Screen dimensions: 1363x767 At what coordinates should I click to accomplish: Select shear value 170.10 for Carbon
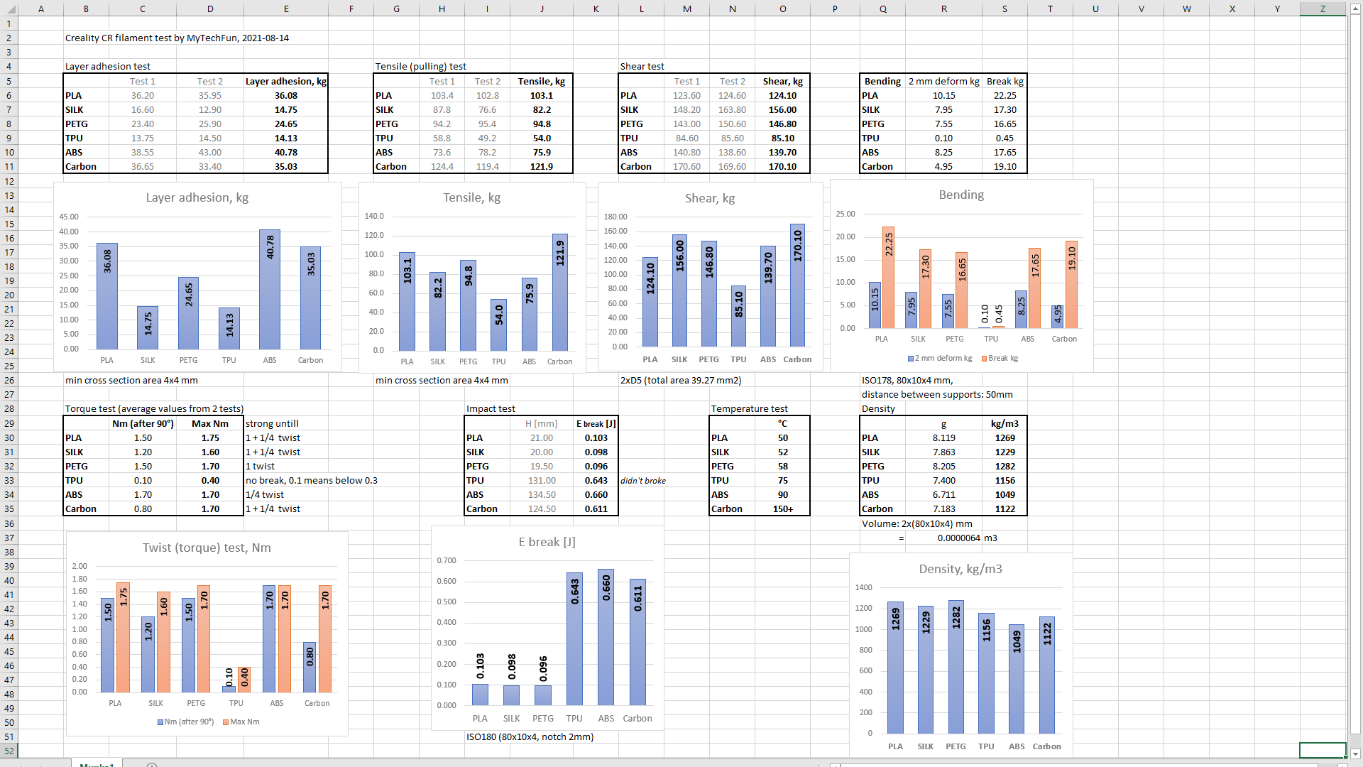pos(782,167)
